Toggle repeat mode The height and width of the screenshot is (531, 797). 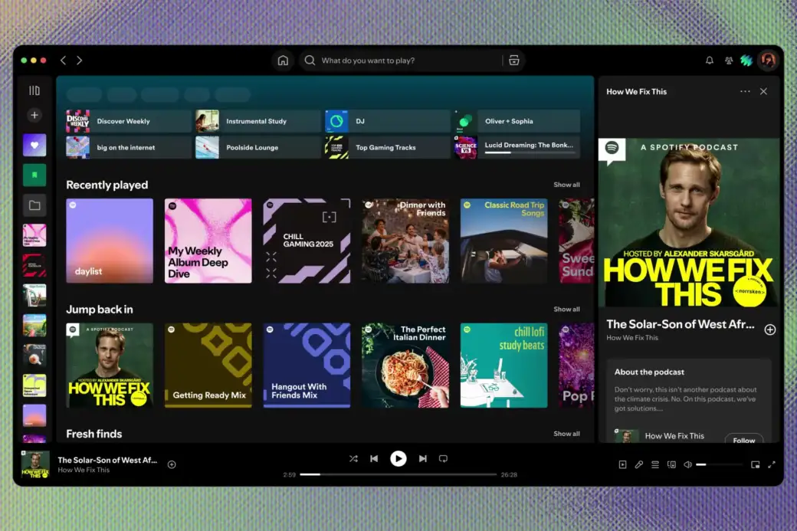coord(443,459)
